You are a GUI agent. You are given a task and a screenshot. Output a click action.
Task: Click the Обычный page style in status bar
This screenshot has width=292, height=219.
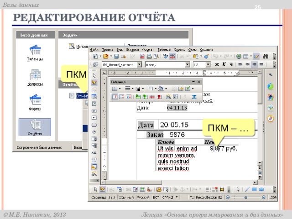(x=126, y=197)
